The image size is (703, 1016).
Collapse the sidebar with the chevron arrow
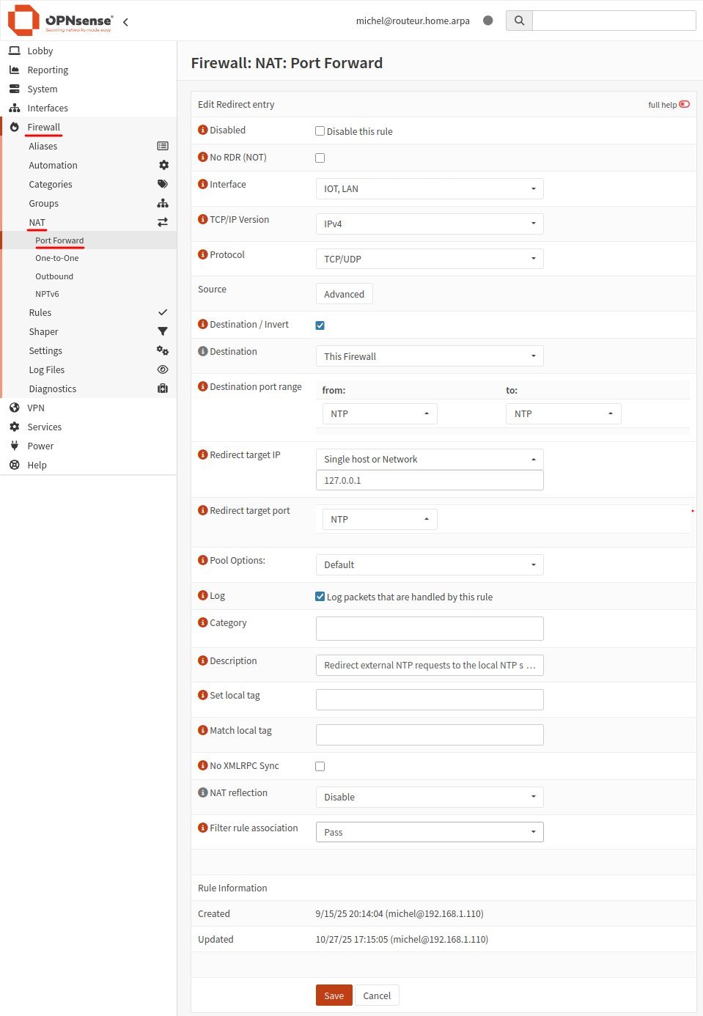click(x=125, y=22)
